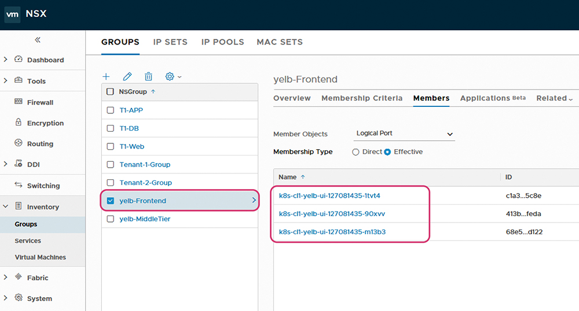
Task: Check the T1-APP checkbox
Action: click(111, 110)
